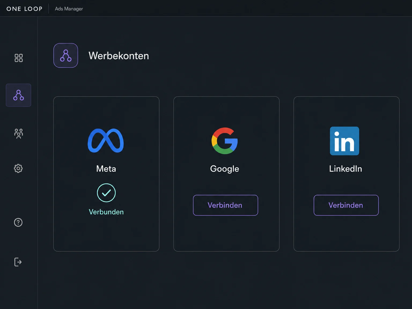
Task: Click the Meta infinity logo
Action: coord(106,141)
